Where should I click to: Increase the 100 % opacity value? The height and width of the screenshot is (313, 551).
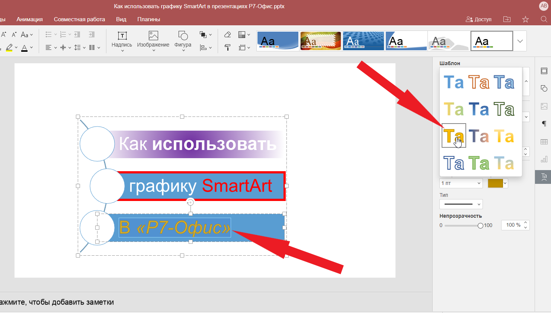click(x=526, y=223)
